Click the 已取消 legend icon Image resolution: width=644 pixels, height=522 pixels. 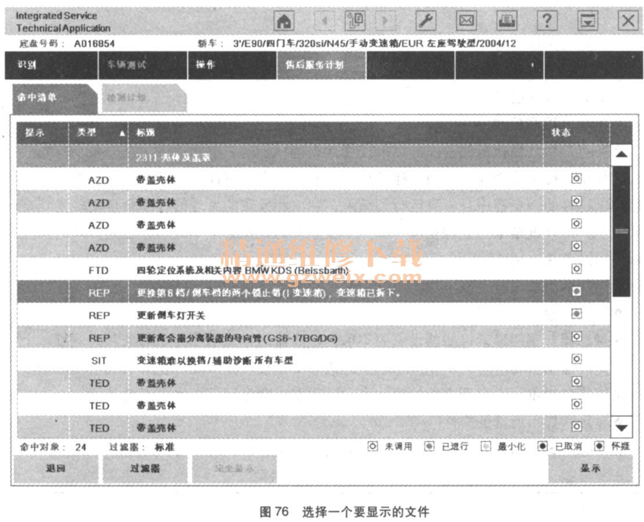[542, 446]
